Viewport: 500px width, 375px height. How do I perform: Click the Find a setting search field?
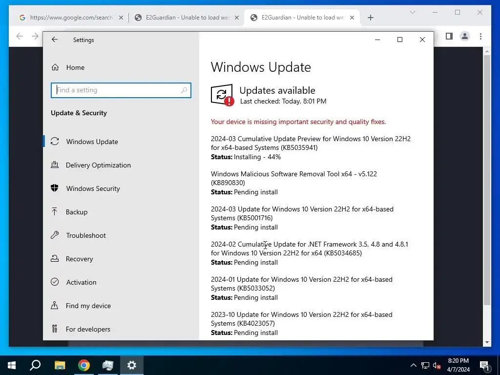(x=121, y=90)
